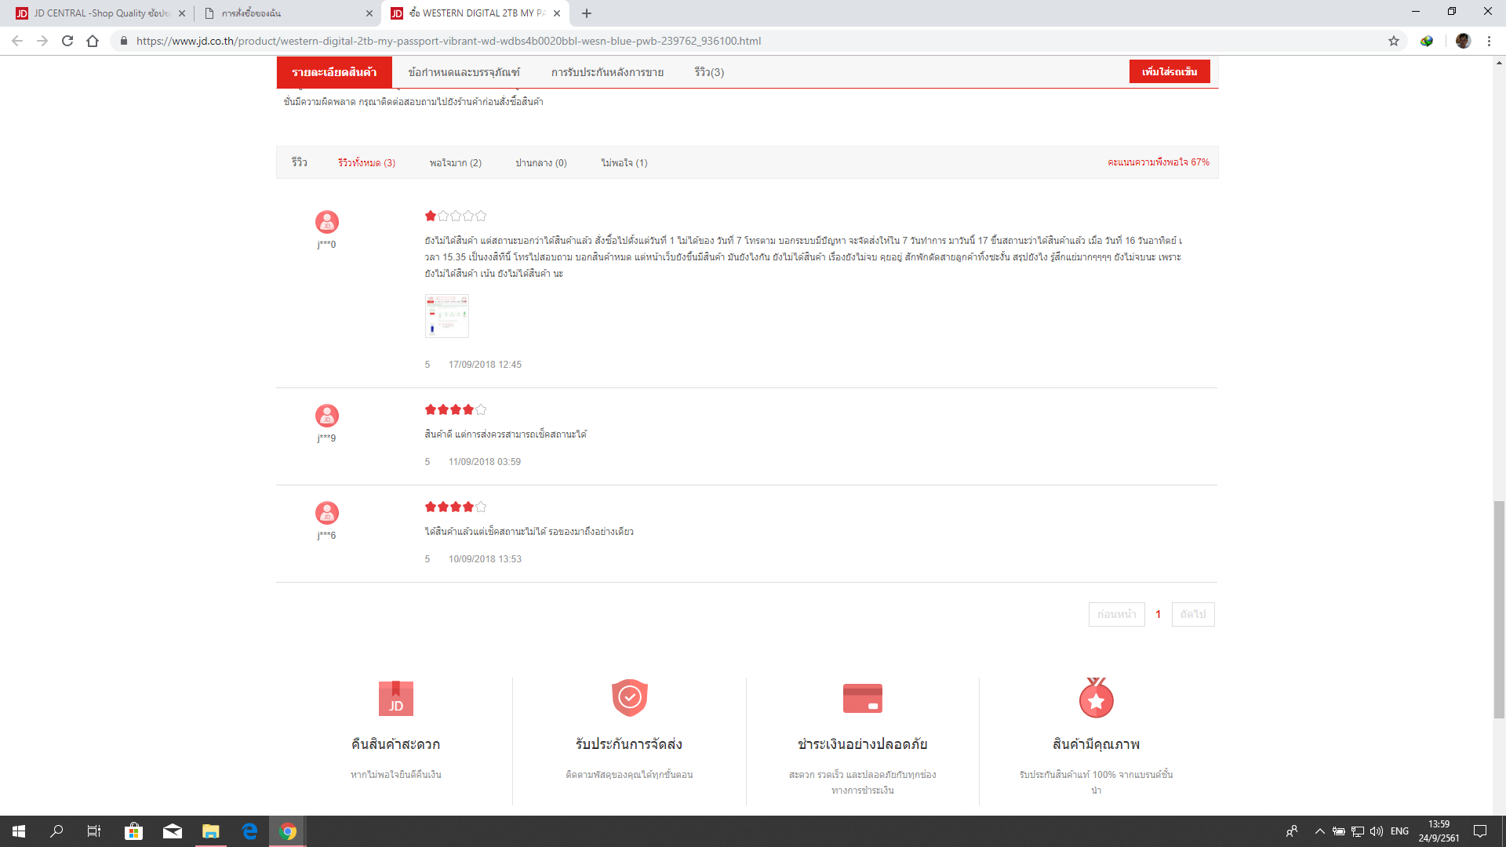Open the action center notifications icon
The image size is (1506, 847).
click(x=1480, y=831)
